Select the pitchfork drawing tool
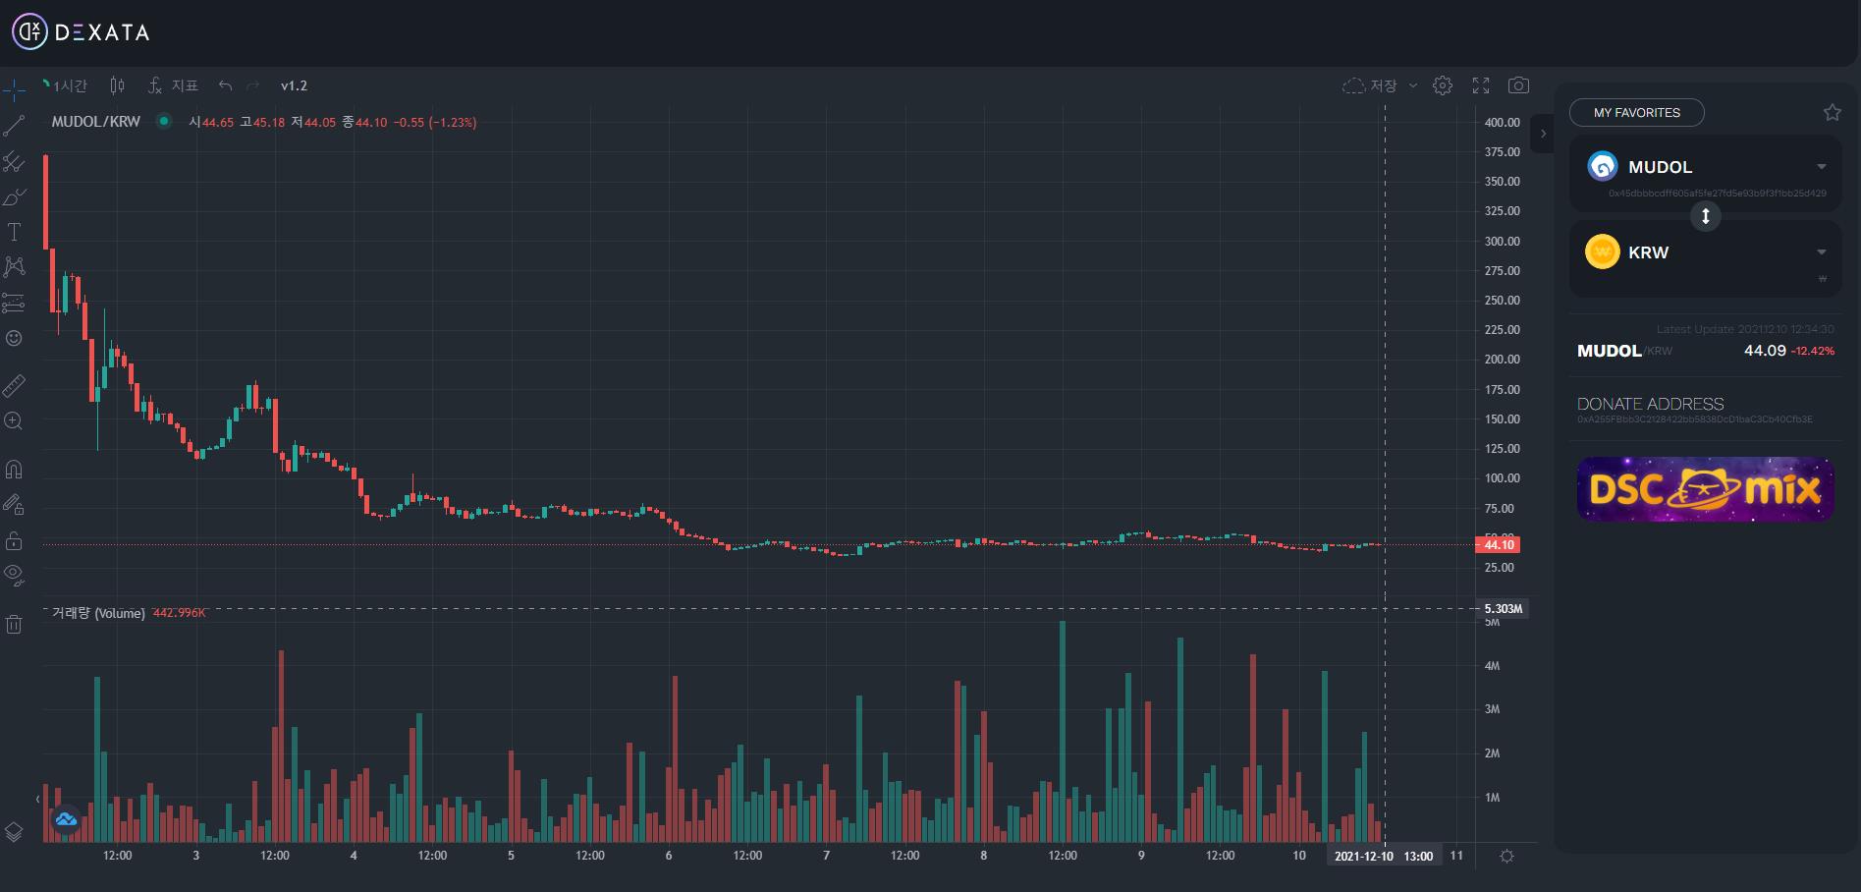The image size is (1861, 892). (x=14, y=162)
